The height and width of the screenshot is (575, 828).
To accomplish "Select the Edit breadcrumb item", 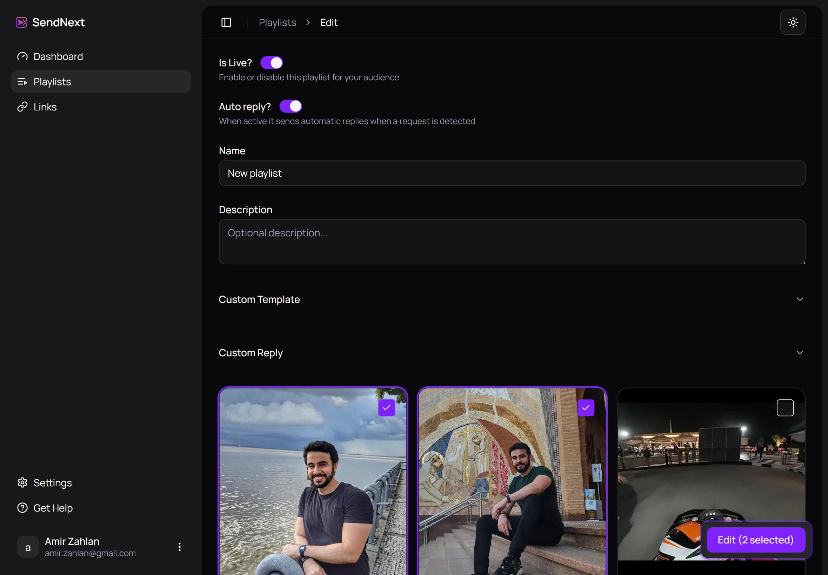I will pos(328,22).
